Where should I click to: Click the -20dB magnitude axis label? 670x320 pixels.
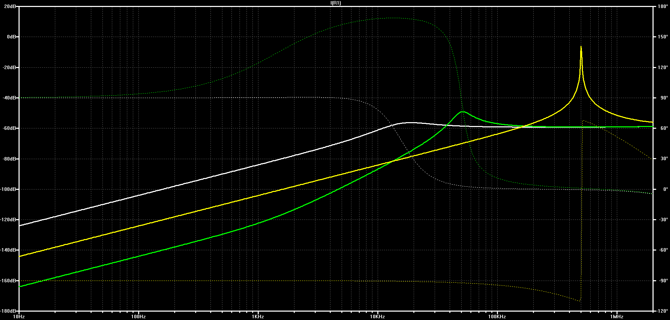click(10, 67)
